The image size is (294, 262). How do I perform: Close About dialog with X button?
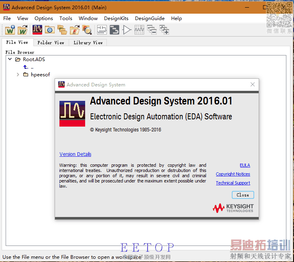[253, 84]
